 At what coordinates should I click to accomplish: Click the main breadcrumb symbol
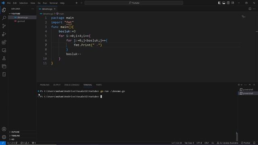click(x=60, y=14)
